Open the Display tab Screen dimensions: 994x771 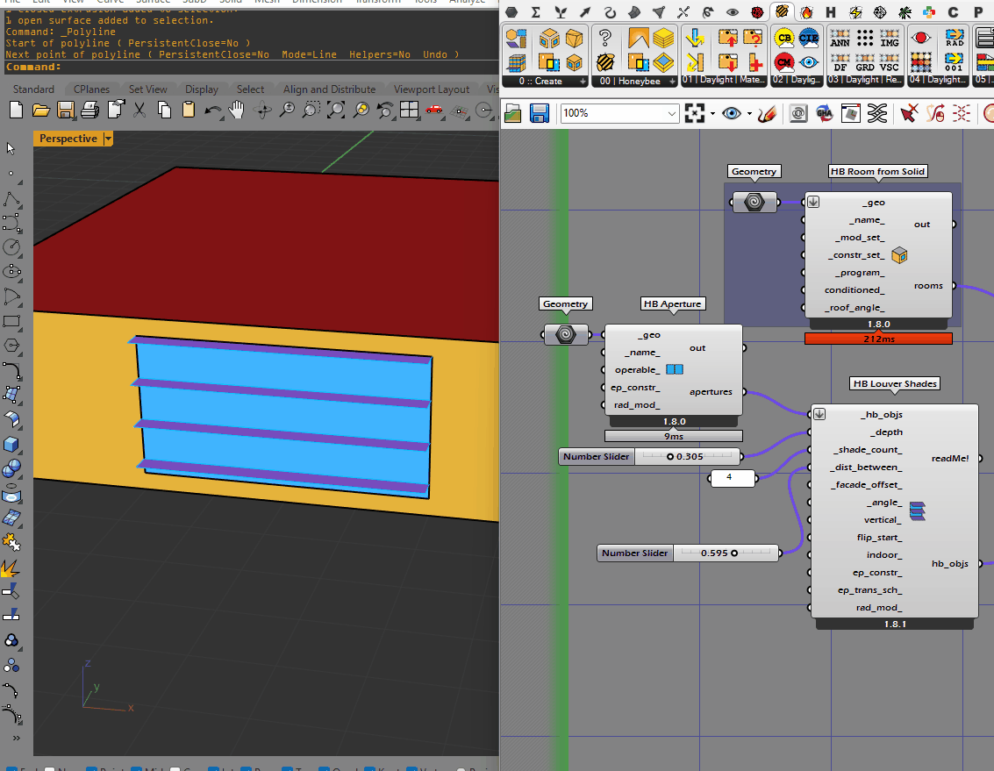[202, 89]
